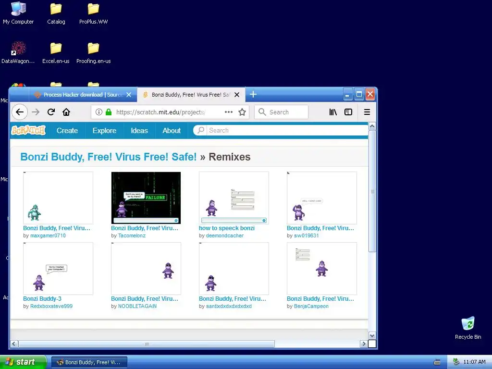The image size is (492, 369).
Task: Open the deemondcacher user profile
Action: [x=225, y=235]
